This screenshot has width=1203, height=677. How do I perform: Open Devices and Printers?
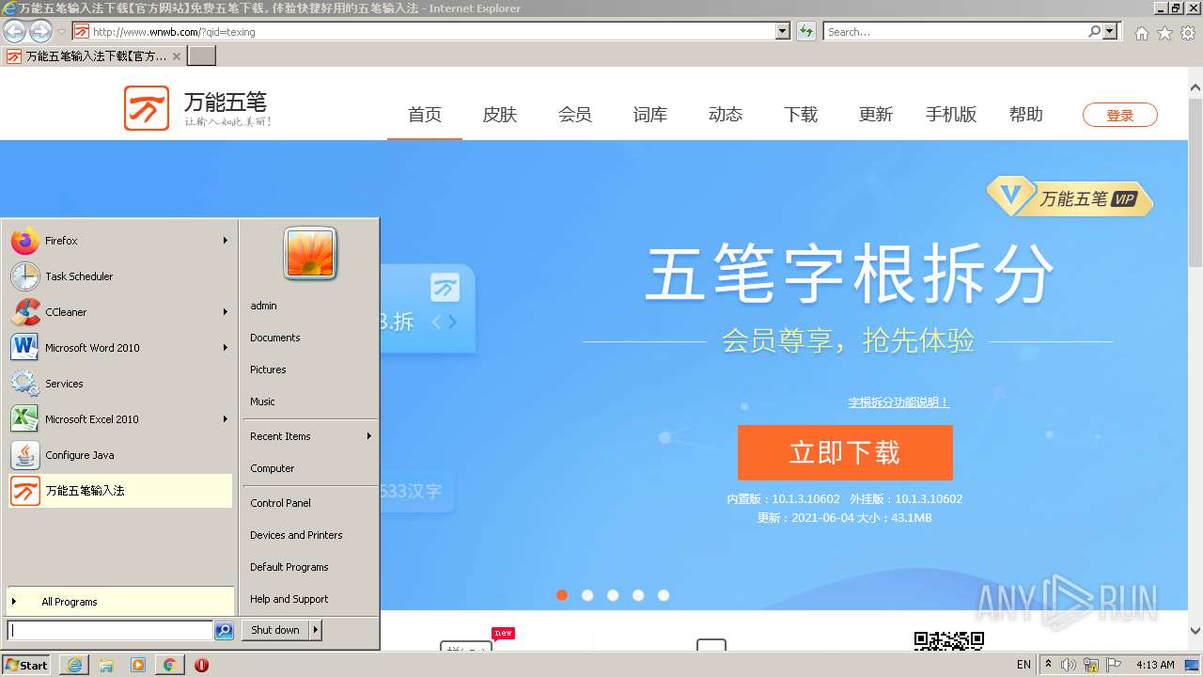pos(310,535)
